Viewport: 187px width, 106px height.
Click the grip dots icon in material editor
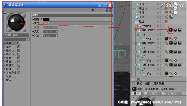pyautogui.click(x=6, y=10)
